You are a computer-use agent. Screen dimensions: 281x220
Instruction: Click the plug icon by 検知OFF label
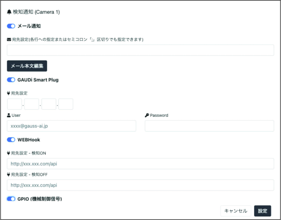[x=9, y=174]
